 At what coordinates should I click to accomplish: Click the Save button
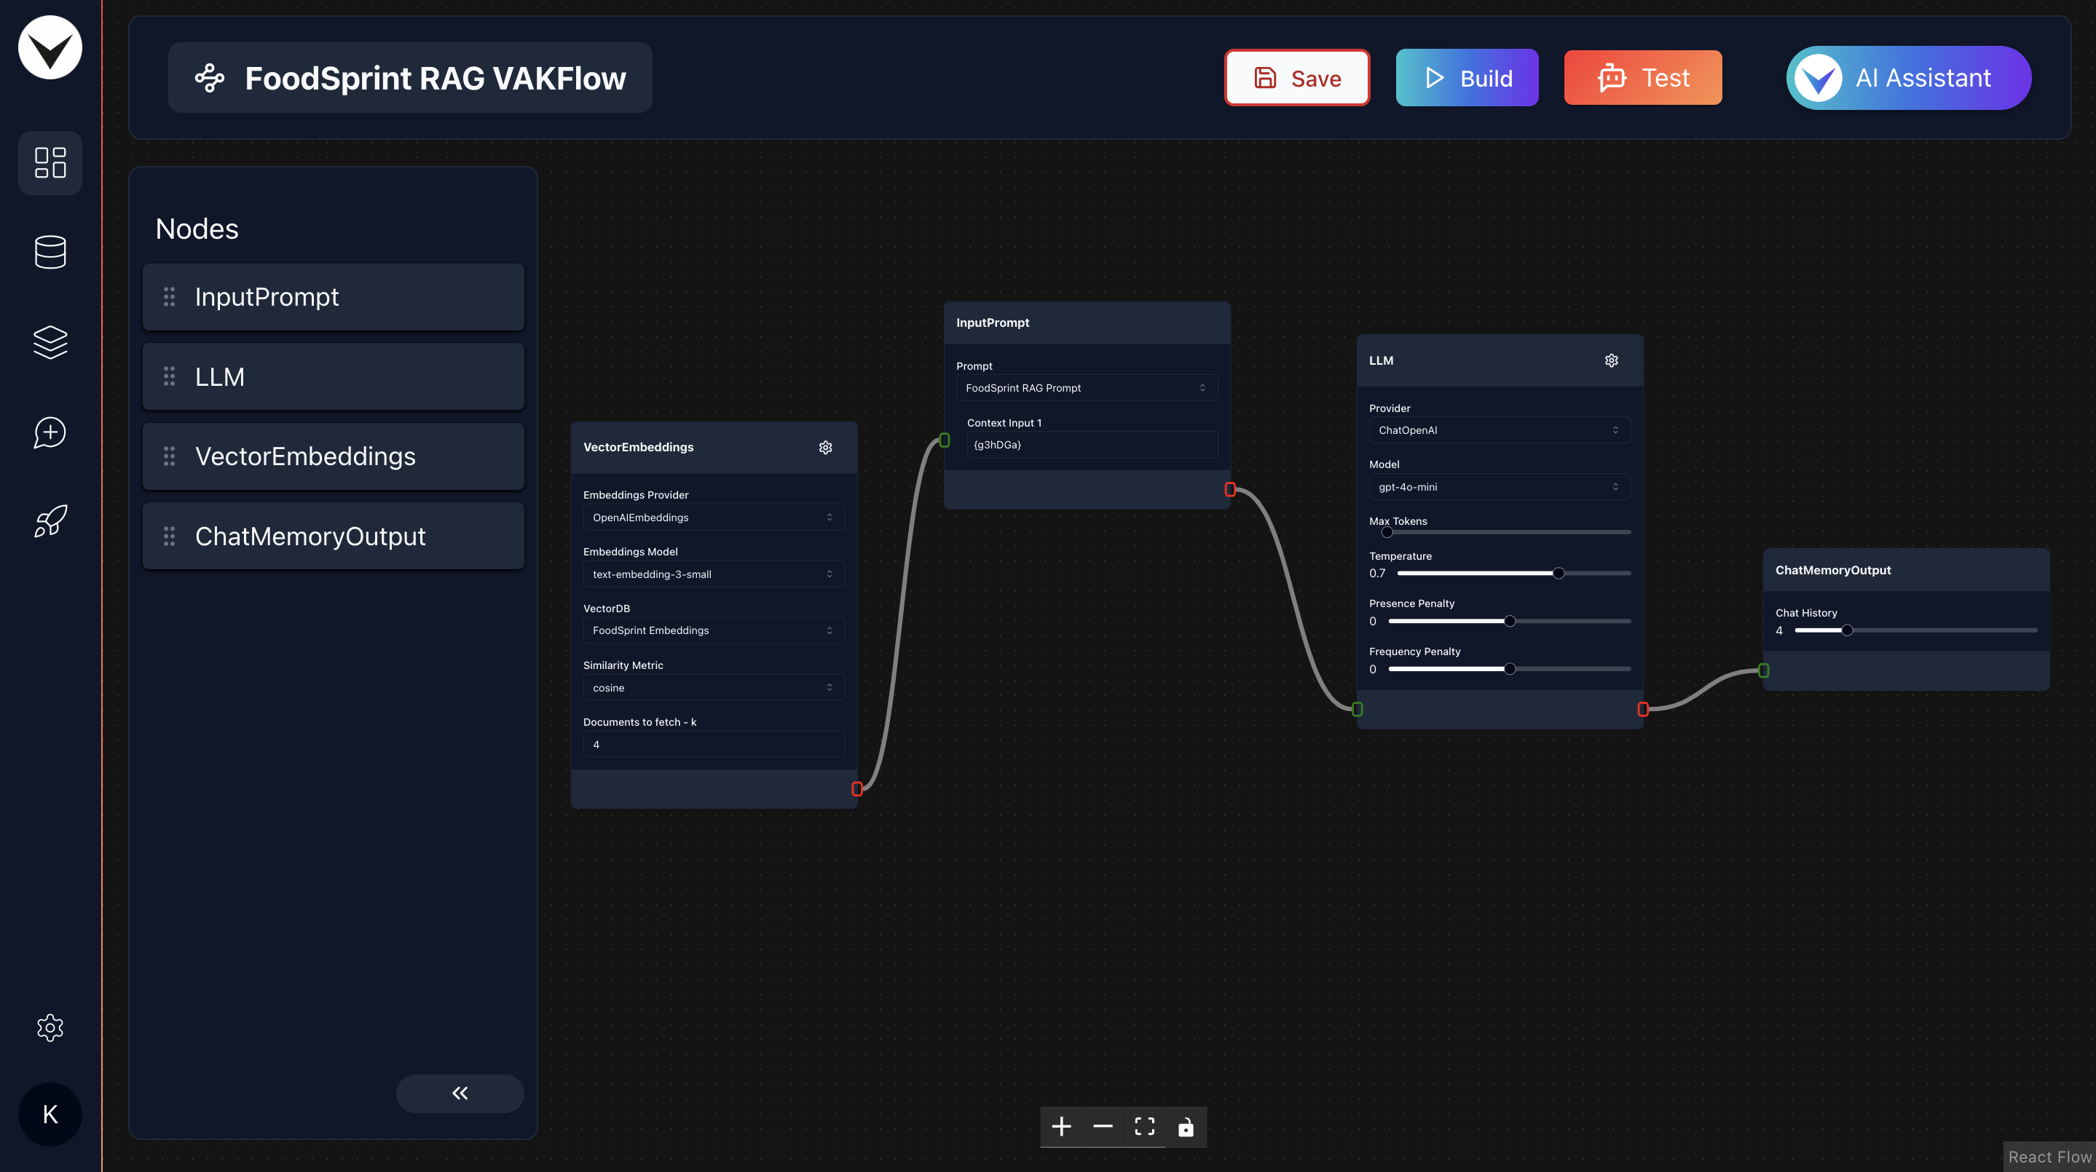[1297, 78]
